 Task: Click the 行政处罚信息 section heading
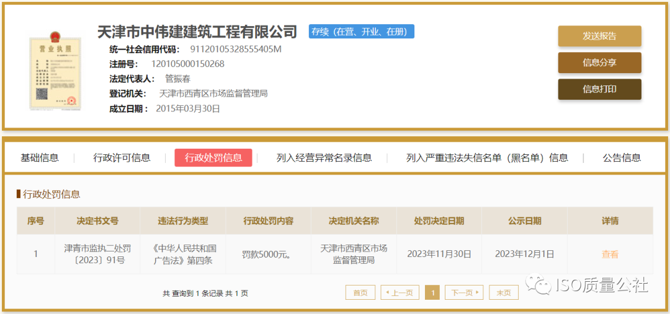(x=51, y=194)
